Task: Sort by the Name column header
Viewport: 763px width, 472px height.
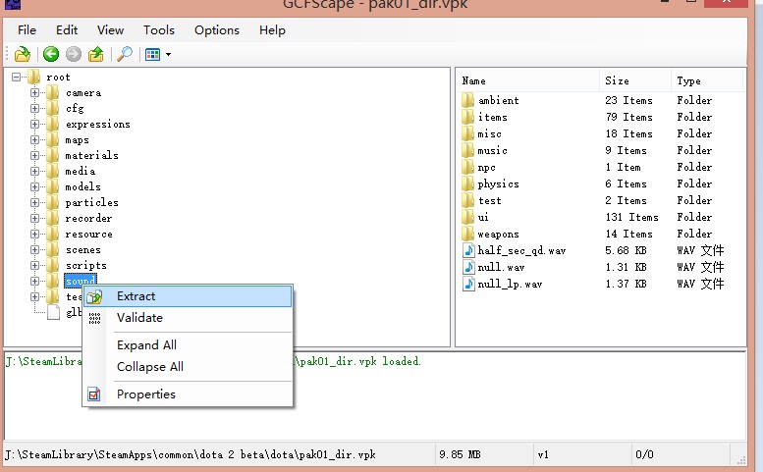Action: (528, 80)
